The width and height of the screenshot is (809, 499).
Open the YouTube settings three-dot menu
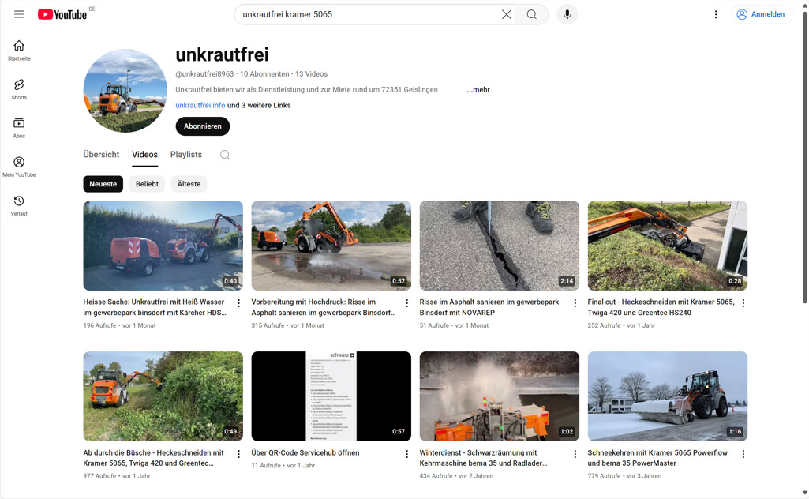coord(716,13)
